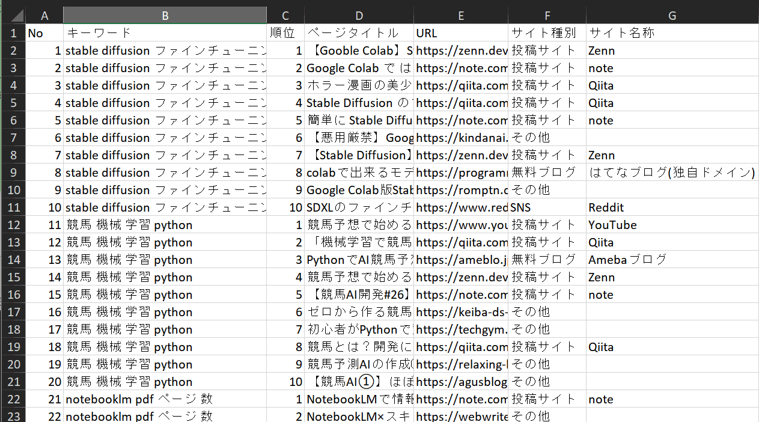Select column E header
Viewport: 759px width, 422px height.
tap(461, 16)
